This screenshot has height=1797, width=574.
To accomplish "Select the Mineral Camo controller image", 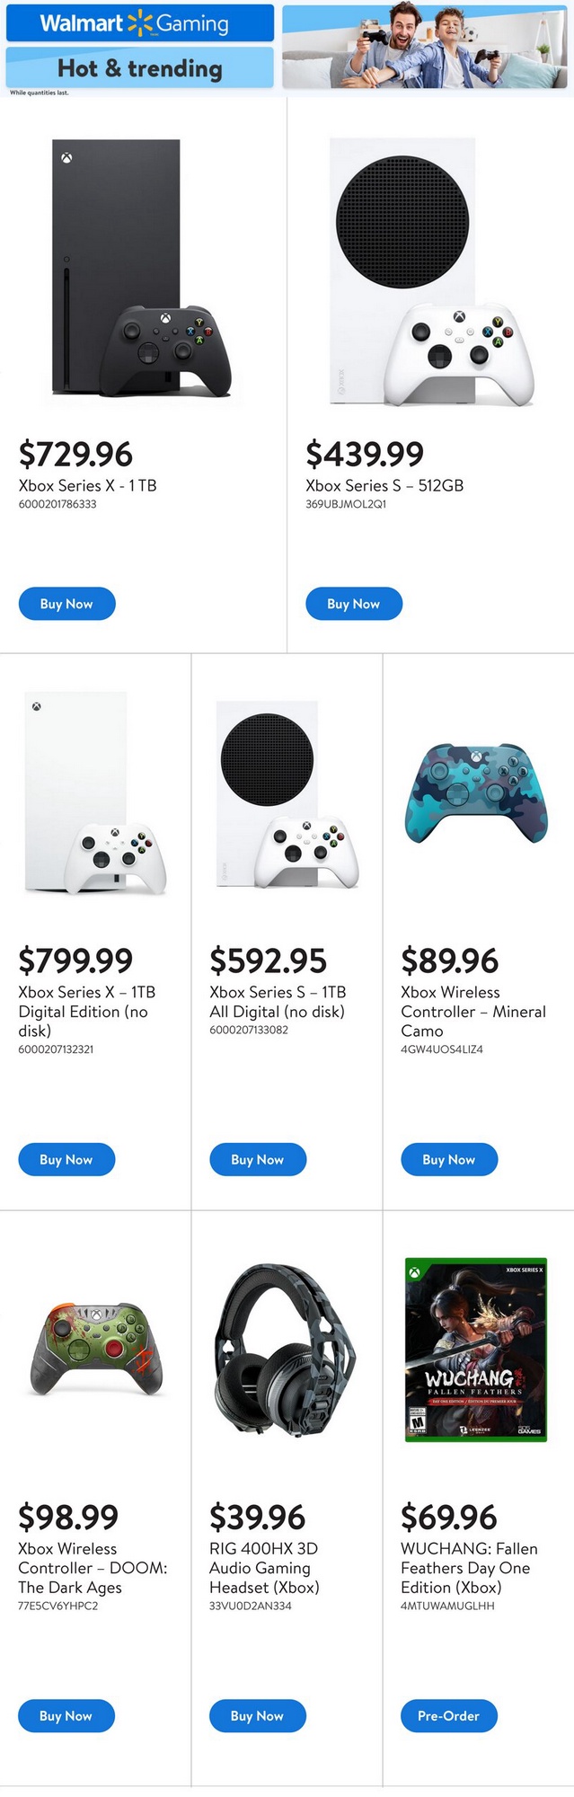I will tap(476, 792).
